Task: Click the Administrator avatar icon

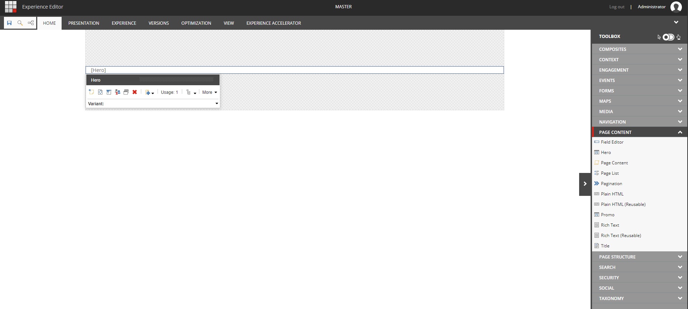Action: 676,7
